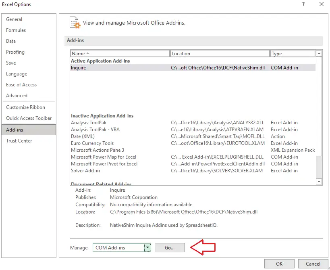
Task: Select Microsoft Power Pivot for Excel
Action: [193, 164]
